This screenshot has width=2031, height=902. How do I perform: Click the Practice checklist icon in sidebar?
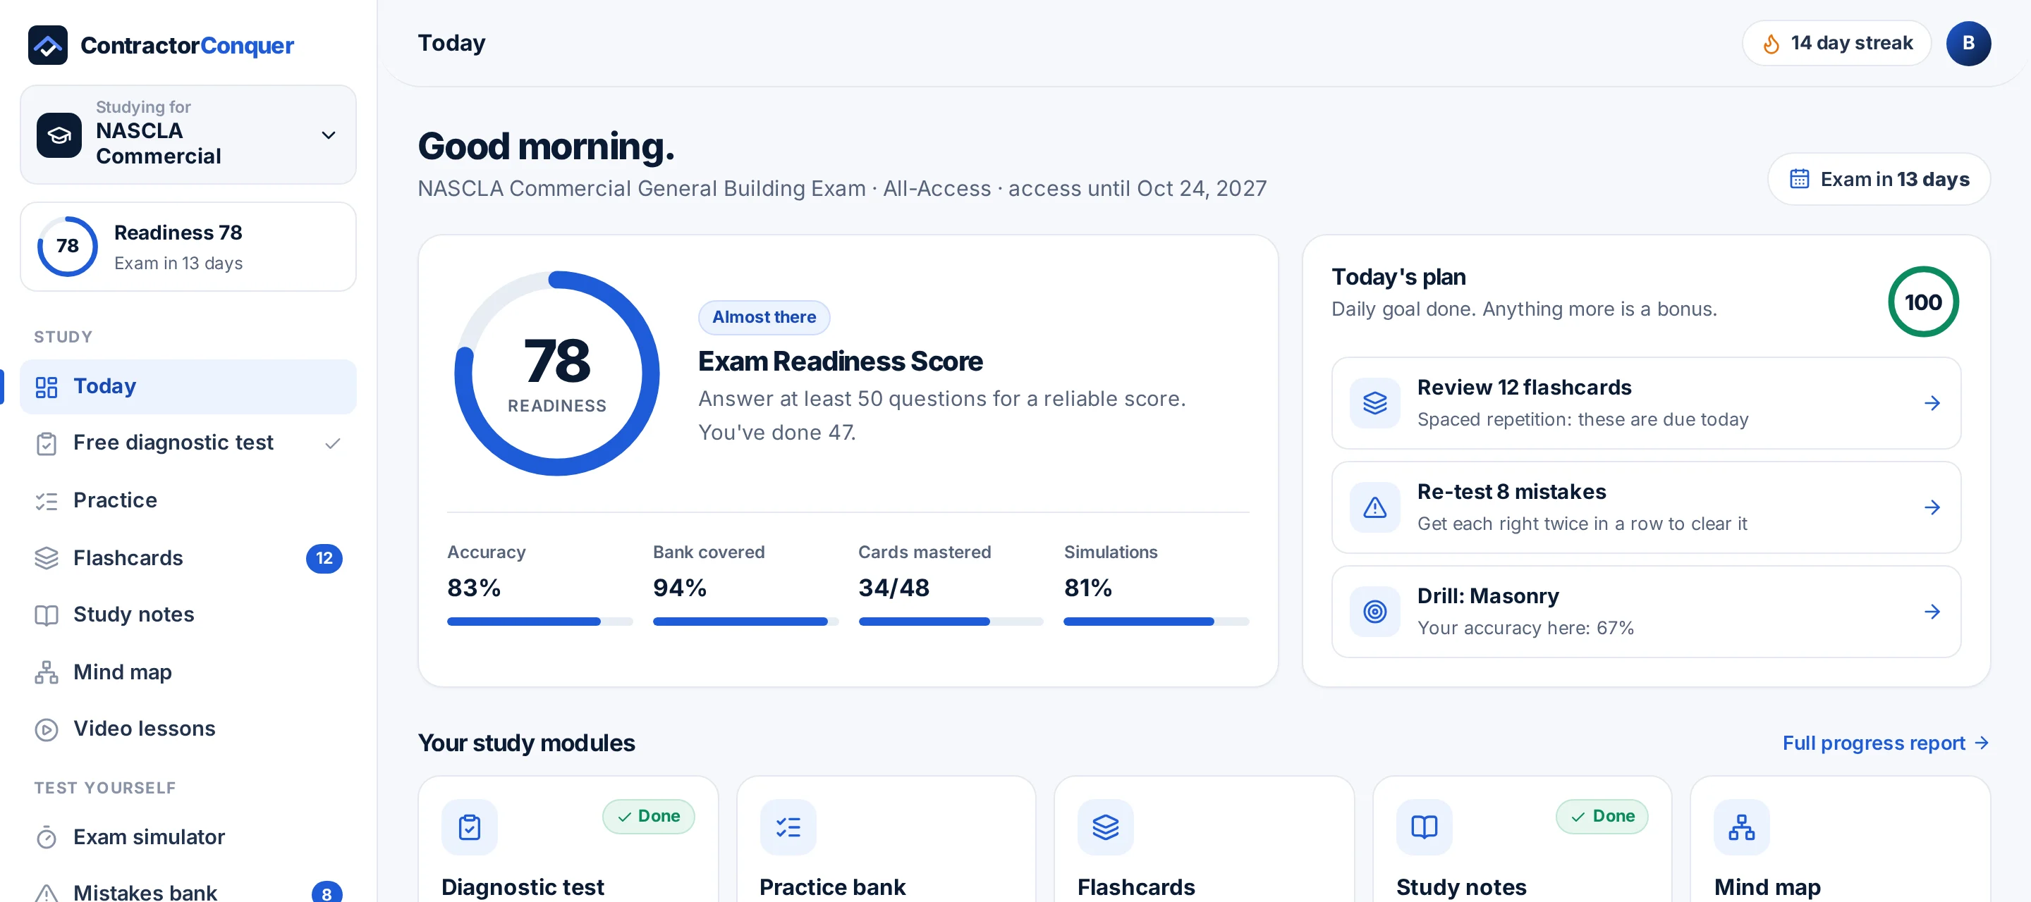(47, 501)
